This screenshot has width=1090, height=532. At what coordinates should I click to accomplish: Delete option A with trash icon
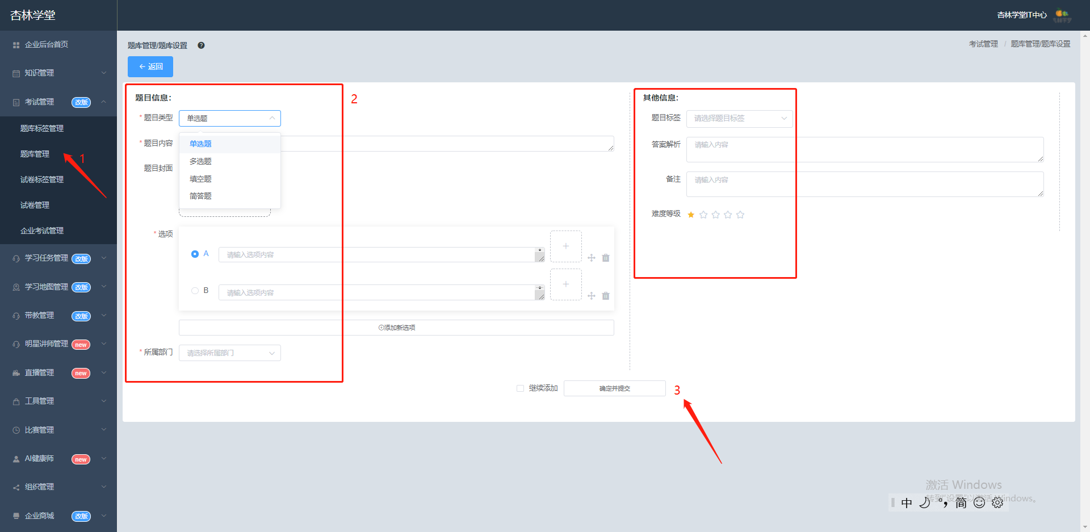pyautogui.click(x=606, y=258)
